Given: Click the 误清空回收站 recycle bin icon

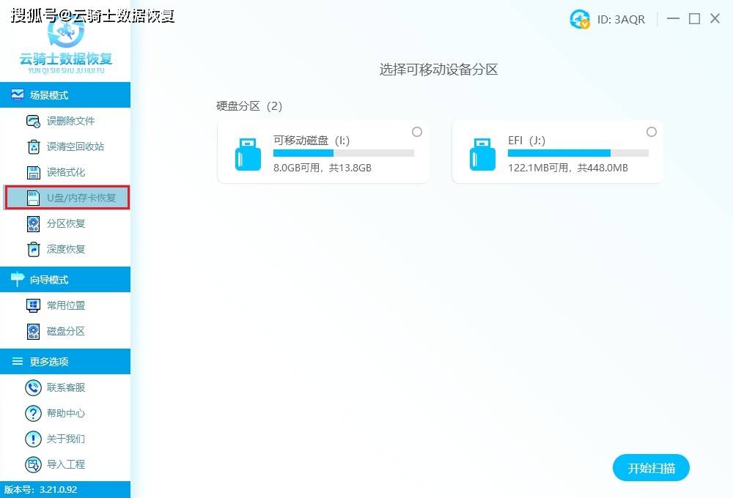Looking at the screenshot, I should coord(33,146).
